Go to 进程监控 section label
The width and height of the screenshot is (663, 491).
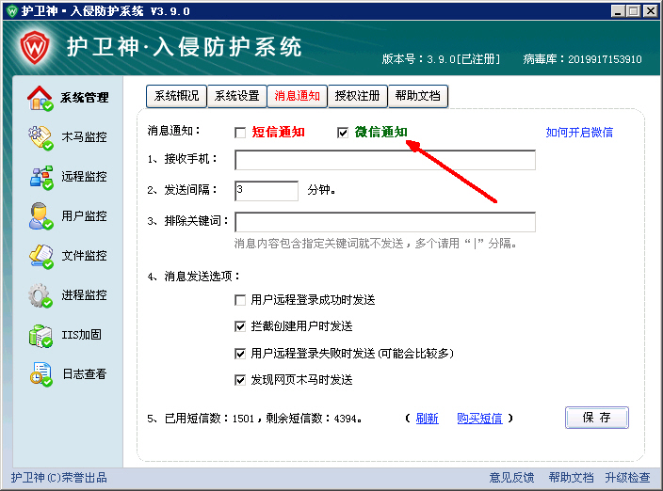pos(84,295)
